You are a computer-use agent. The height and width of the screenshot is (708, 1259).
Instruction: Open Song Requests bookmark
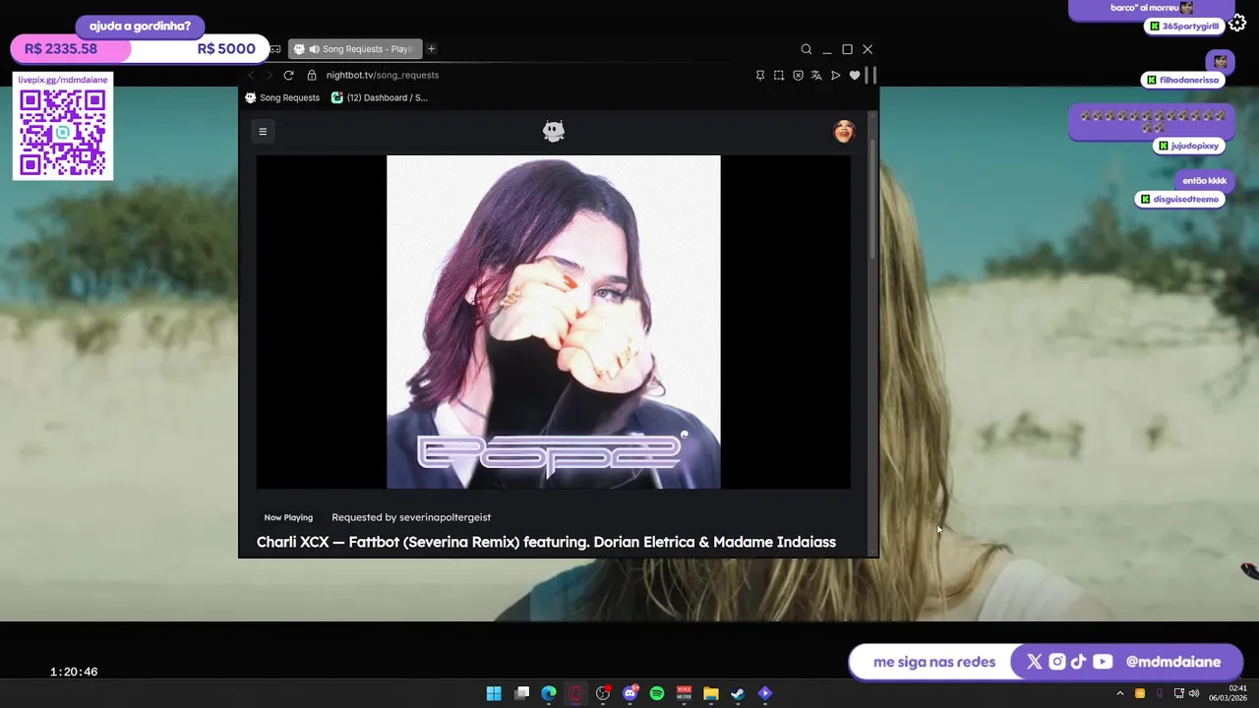[x=282, y=97]
